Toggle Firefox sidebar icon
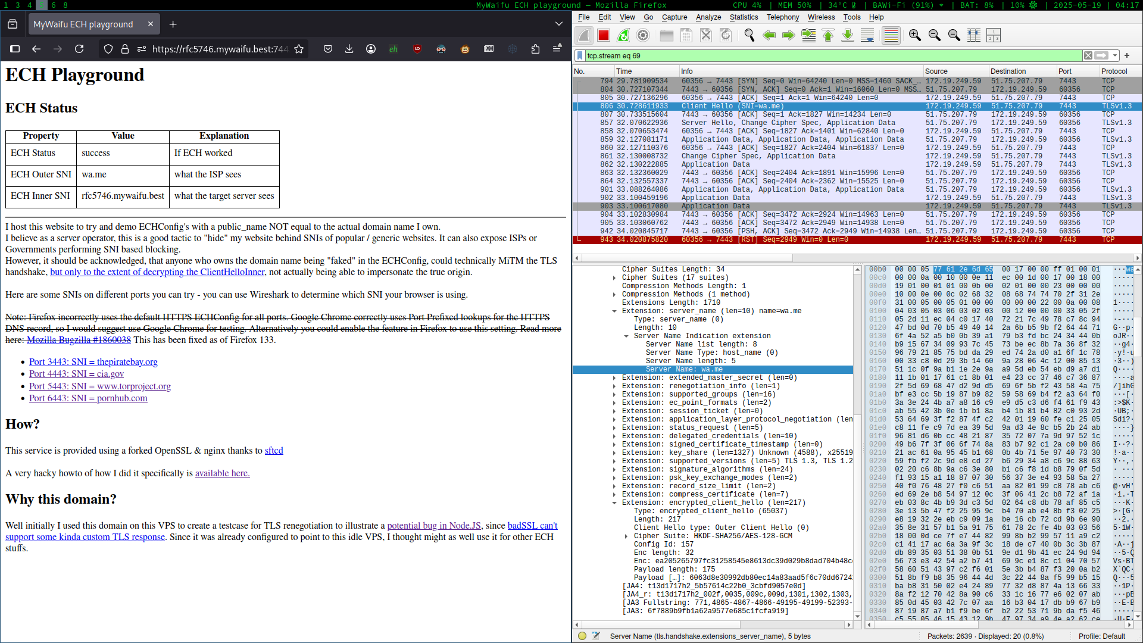1143x643 pixels. [15, 49]
